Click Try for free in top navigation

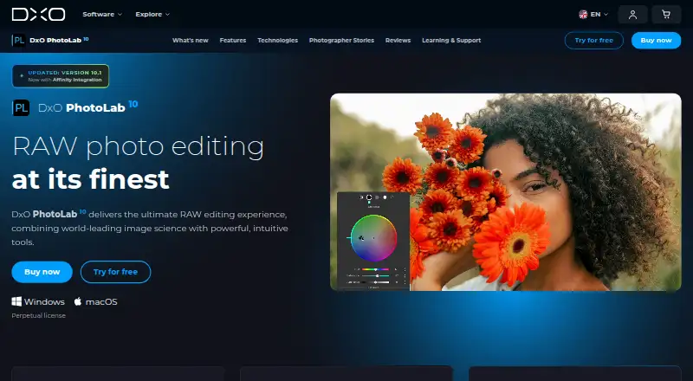594,40
